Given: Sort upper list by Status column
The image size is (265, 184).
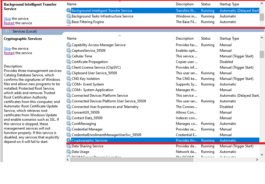Looking at the screenshot, I should [208, 4].
